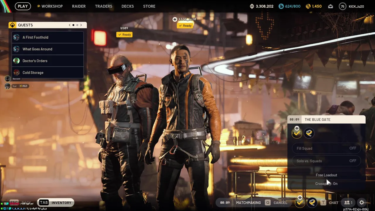Click the blue token icon showing 624/800

tap(281, 6)
